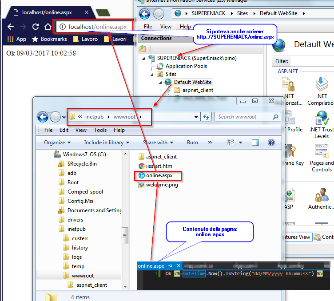The height and width of the screenshot is (301, 334).
Task: Click Explorer back navigation button
Action: coord(43,117)
